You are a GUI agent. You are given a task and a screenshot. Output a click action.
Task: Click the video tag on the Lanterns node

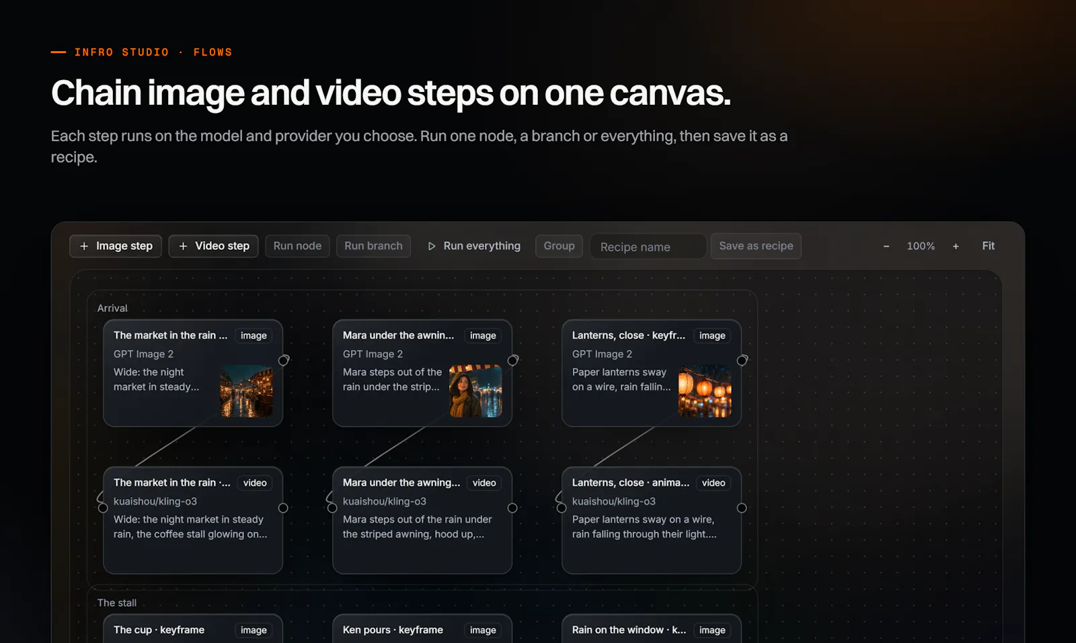click(714, 483)
